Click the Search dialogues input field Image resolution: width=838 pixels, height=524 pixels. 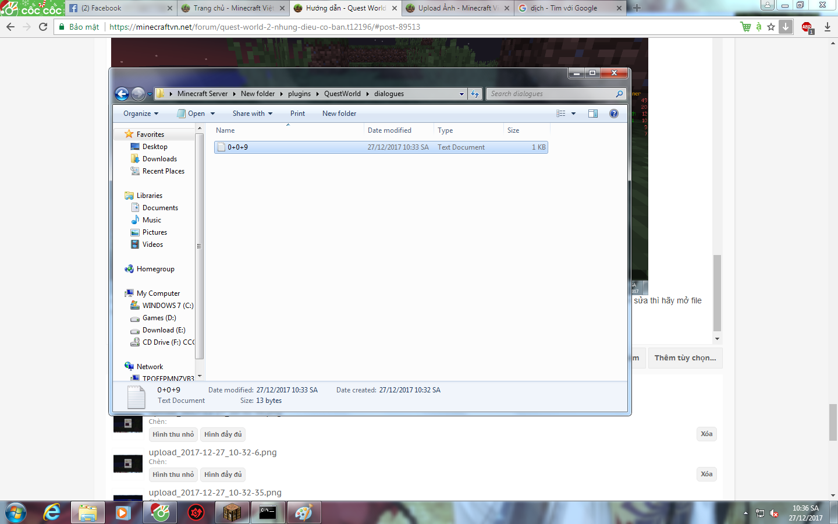tap(552, 94)
